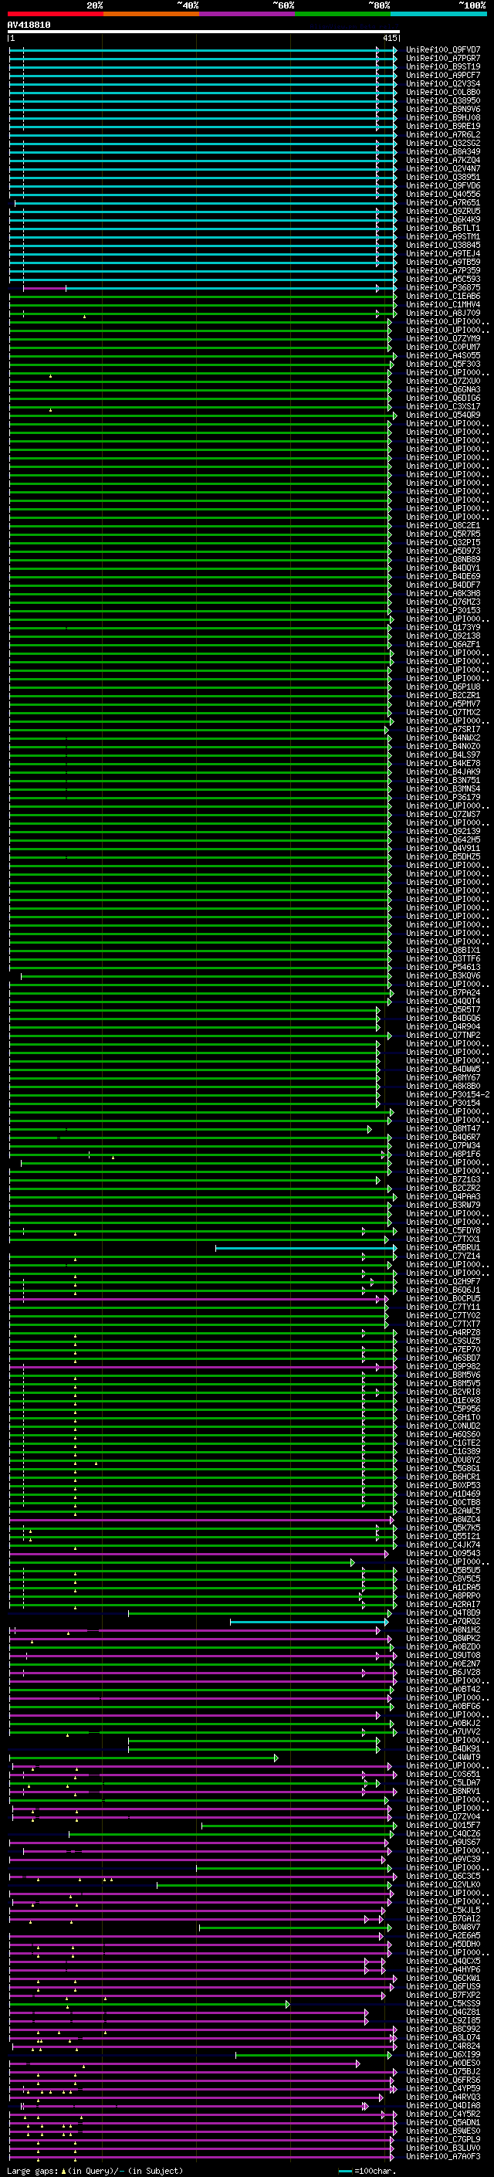
Task: Click the green alignment bar for UniRef100_Q6X199
Action: tap(313, 2054)
